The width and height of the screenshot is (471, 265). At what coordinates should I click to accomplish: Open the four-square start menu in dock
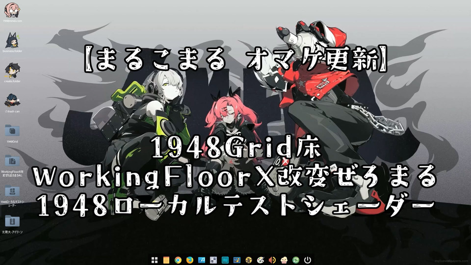click(x=155, y=260)
